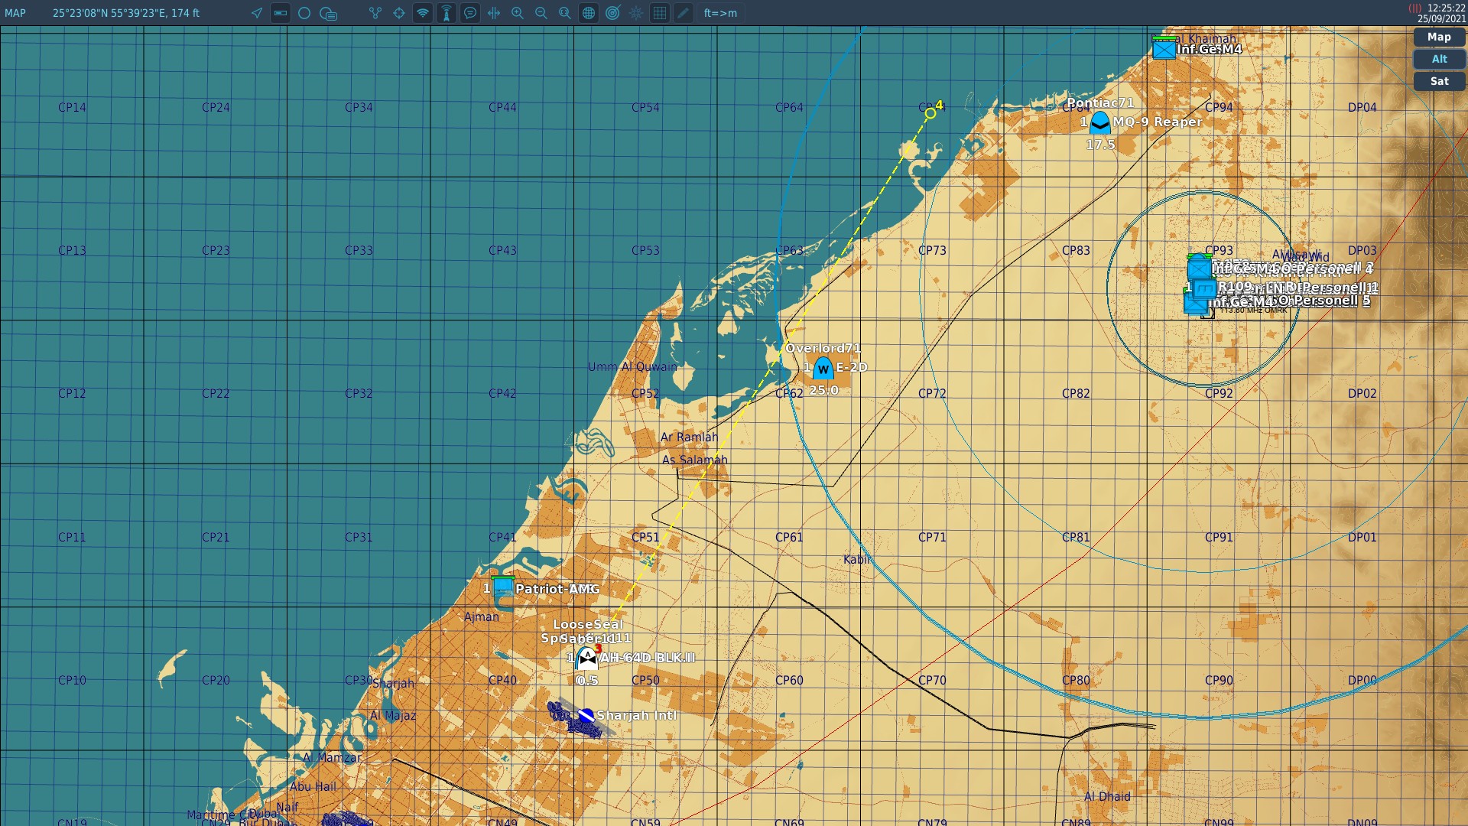Image resolution: width=1468 pixels, height=826 pixels.
Task: Click the horizontal measure arrows icon
Action: 494,13
